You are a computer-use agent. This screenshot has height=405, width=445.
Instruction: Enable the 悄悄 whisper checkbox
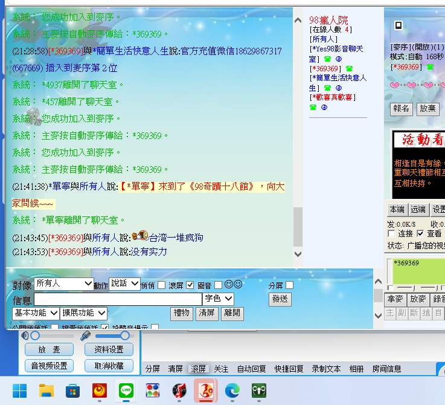161,285
